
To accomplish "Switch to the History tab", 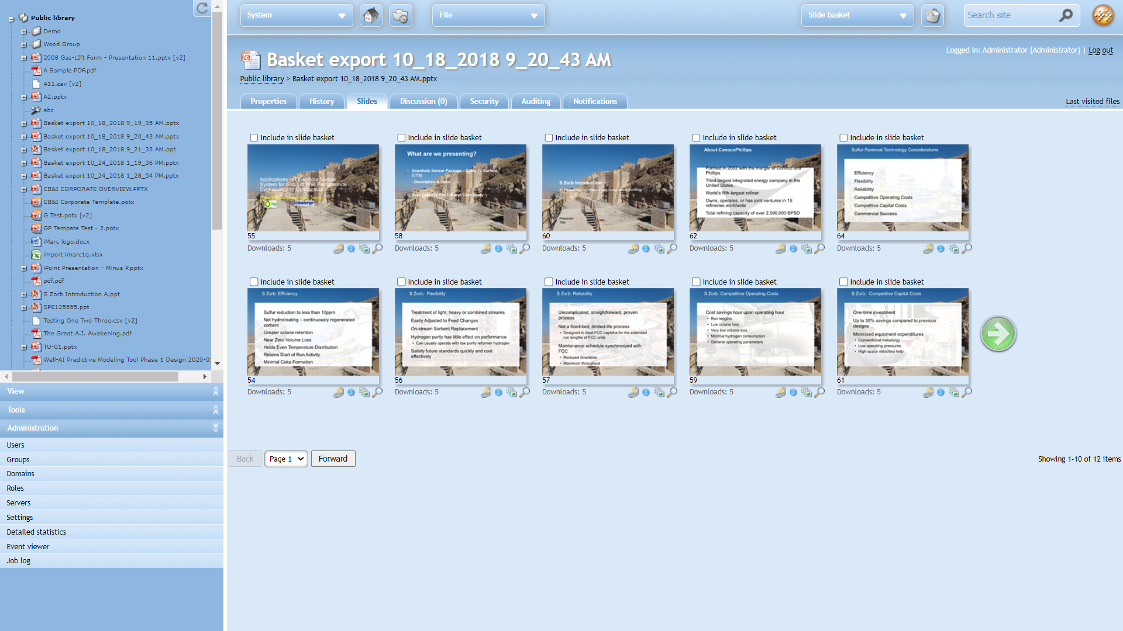I will 322,101.
